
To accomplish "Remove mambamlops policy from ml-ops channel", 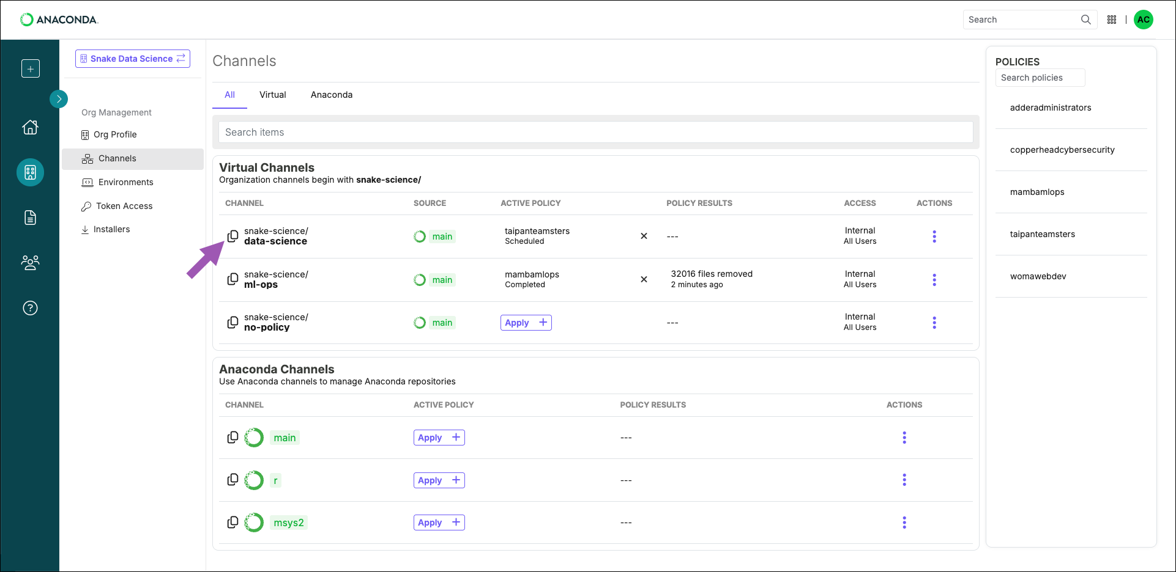I will pyautogui.click(x=644, y=279).
